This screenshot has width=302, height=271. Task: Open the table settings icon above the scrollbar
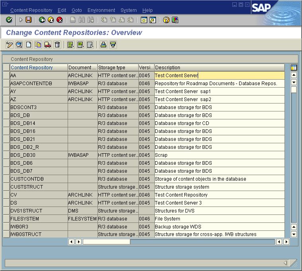click(294, 68)
